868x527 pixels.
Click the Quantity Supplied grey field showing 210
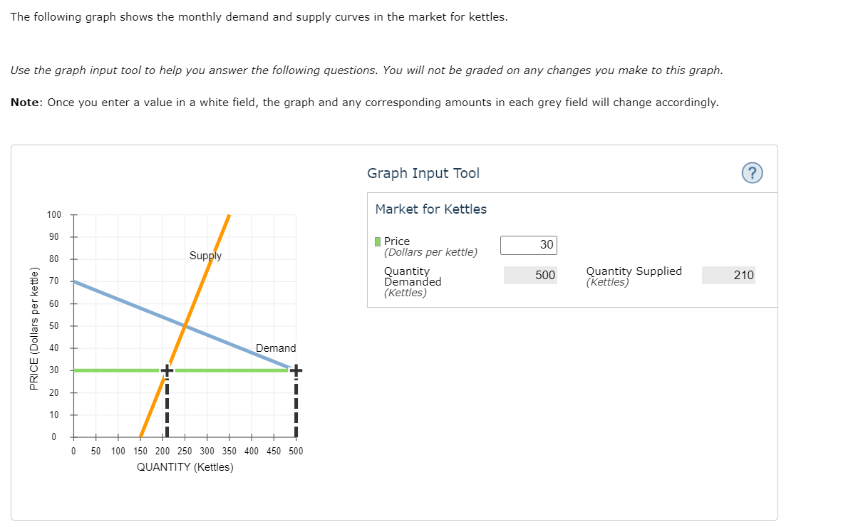click(x=728, y=275)
